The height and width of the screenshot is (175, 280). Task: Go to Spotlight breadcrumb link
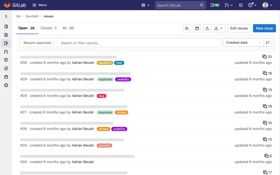pos(32,16)
